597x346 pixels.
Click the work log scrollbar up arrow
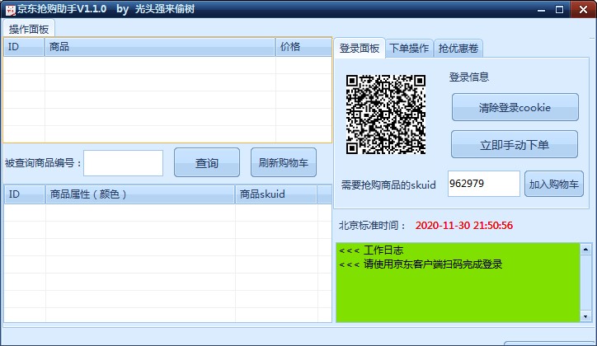(586, 248)
